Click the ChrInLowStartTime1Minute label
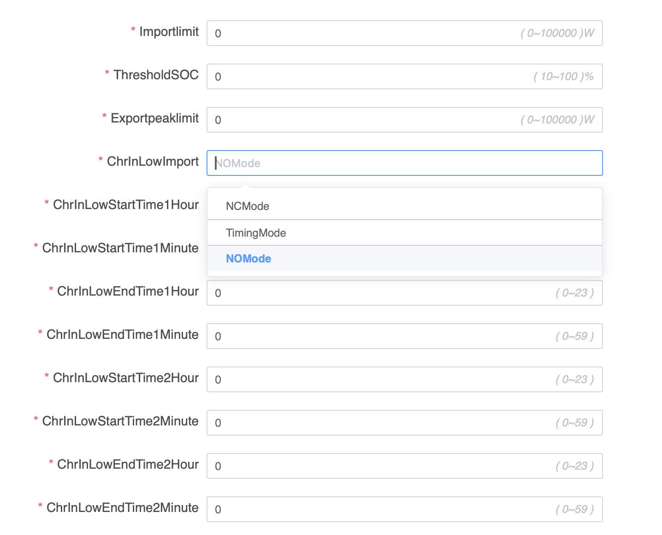662x535 pixels. click(x=120, y=248)
